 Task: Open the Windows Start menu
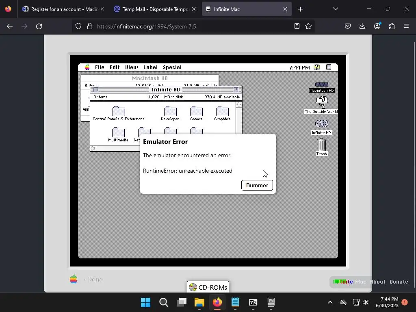[x=145, y=302]
